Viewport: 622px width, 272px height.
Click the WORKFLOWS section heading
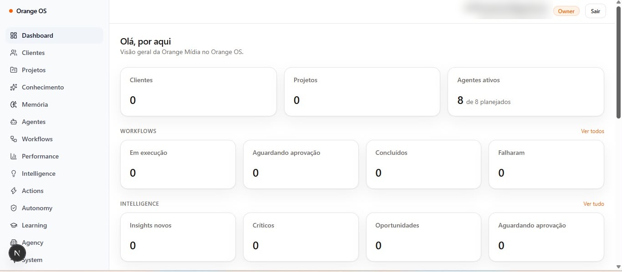pyautogui.click(x=138, y=131)
